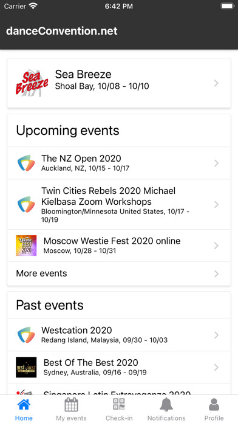Open the My events calendar icon

click(x=71, y=404)
